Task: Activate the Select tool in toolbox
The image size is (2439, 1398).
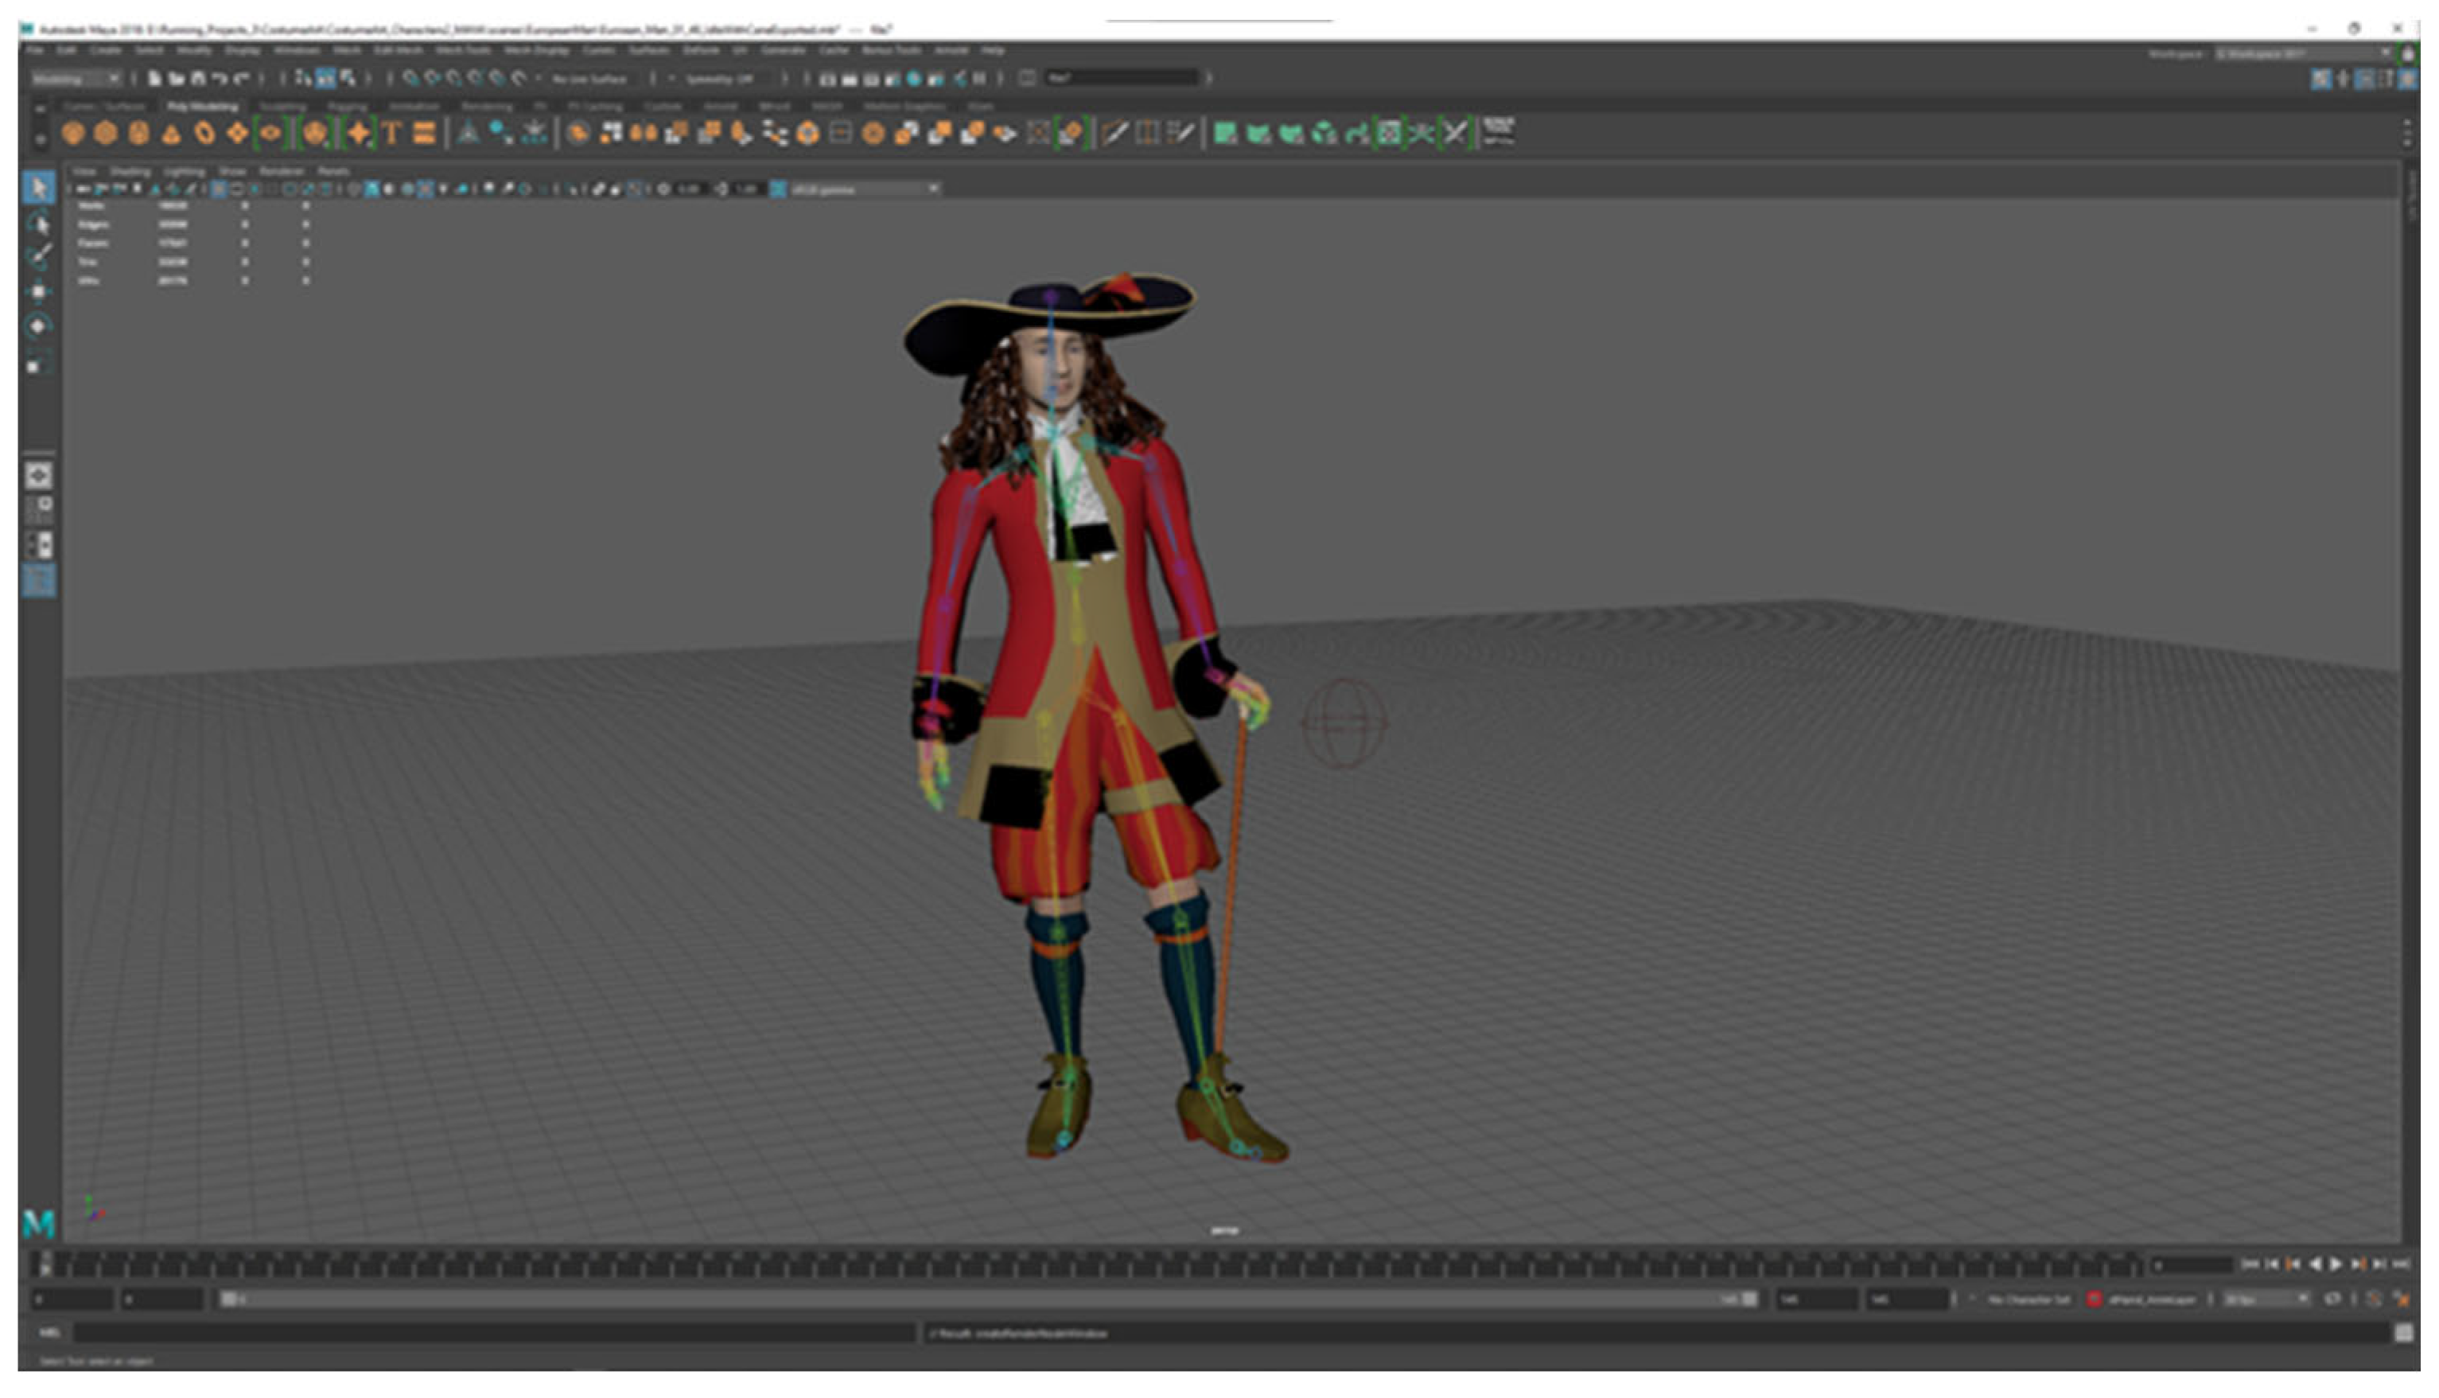Action: [38, 187]
